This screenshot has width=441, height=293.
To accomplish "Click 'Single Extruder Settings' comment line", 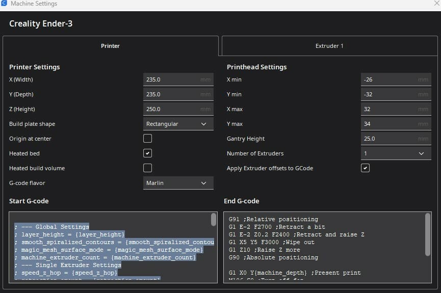I will [68, 265].
